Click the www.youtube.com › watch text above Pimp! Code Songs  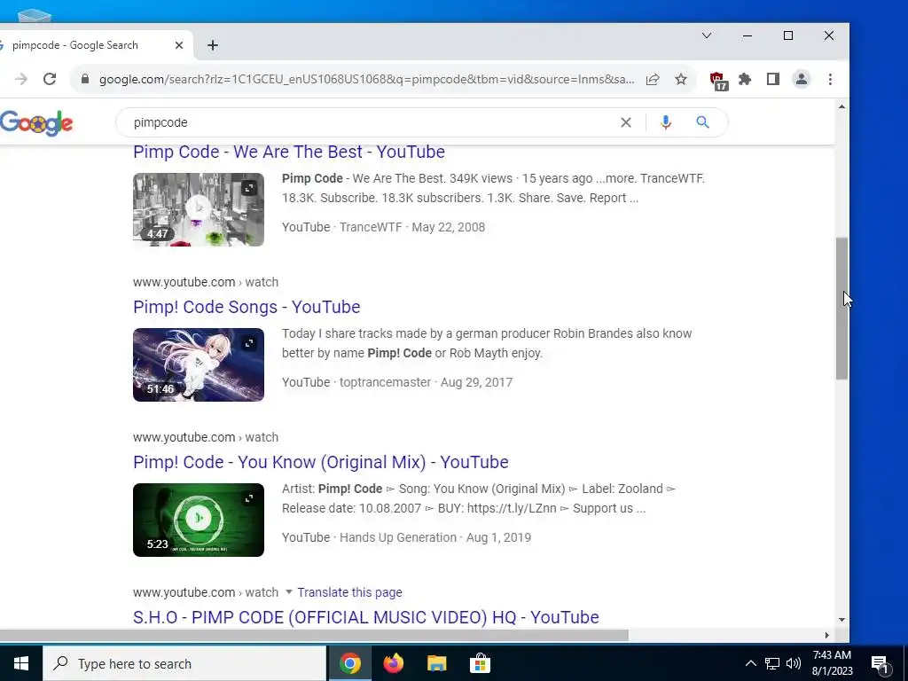coord(206,282)
